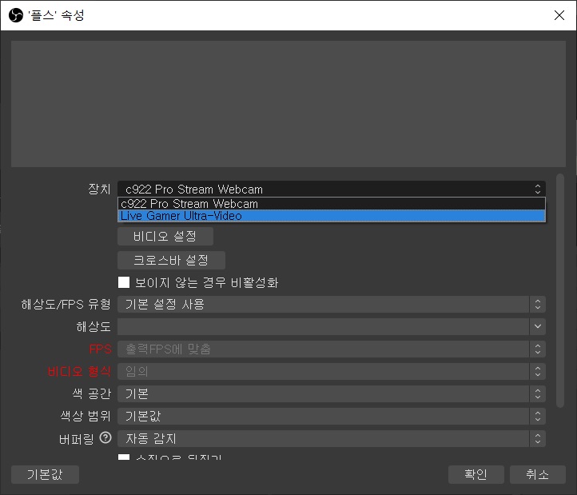Open 해상도/FPS 유형 dropdown

(331, 304)
